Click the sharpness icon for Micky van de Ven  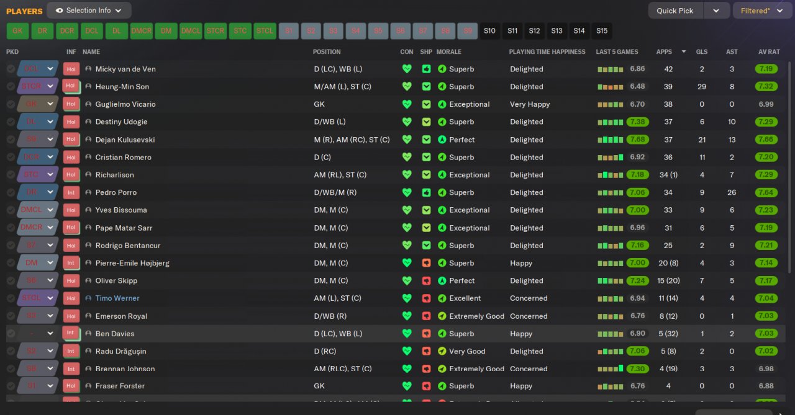click(x=426, y=69)
